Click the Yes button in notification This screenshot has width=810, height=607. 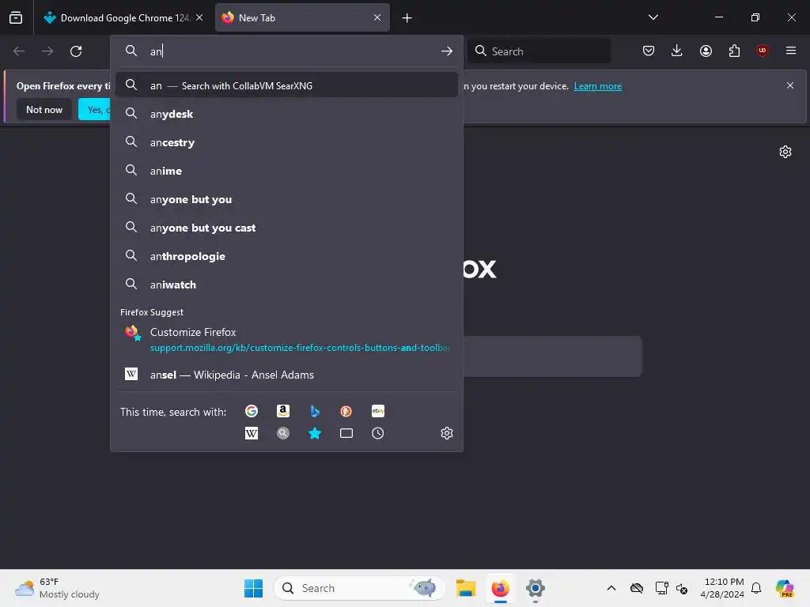tap(95, 109)
